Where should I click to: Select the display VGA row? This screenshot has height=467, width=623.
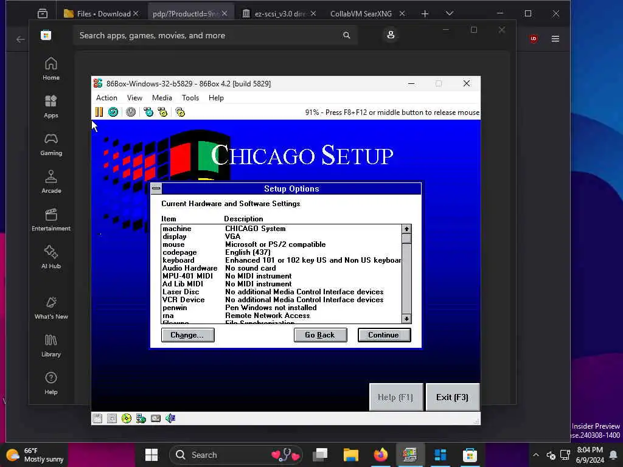click(x=281, y=237)
